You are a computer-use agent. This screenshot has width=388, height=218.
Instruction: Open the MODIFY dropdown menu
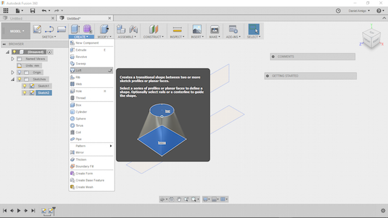[104, 37]
